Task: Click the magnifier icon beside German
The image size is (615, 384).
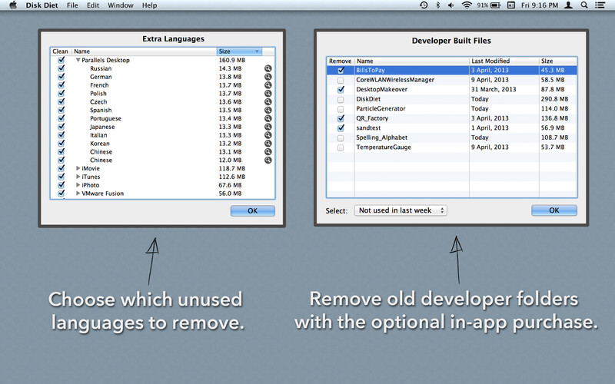Action: [268, 77]
